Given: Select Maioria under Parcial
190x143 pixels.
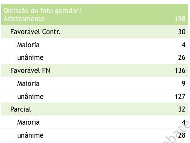Looking at the screenshot, I should click(28, 122).
